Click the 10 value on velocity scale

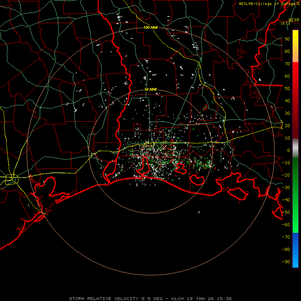coord(287,138)
